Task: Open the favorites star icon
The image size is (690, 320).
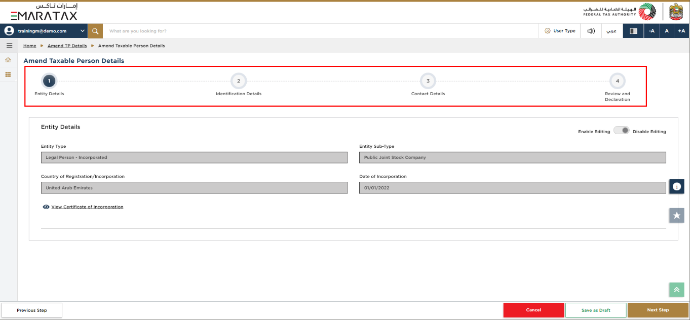Action: coord(676,215)
